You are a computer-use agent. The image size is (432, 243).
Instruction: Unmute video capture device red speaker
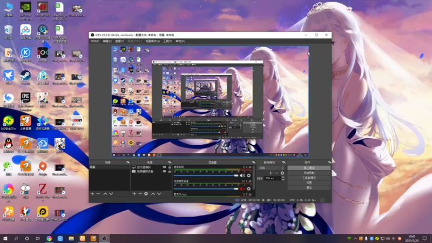242,188
